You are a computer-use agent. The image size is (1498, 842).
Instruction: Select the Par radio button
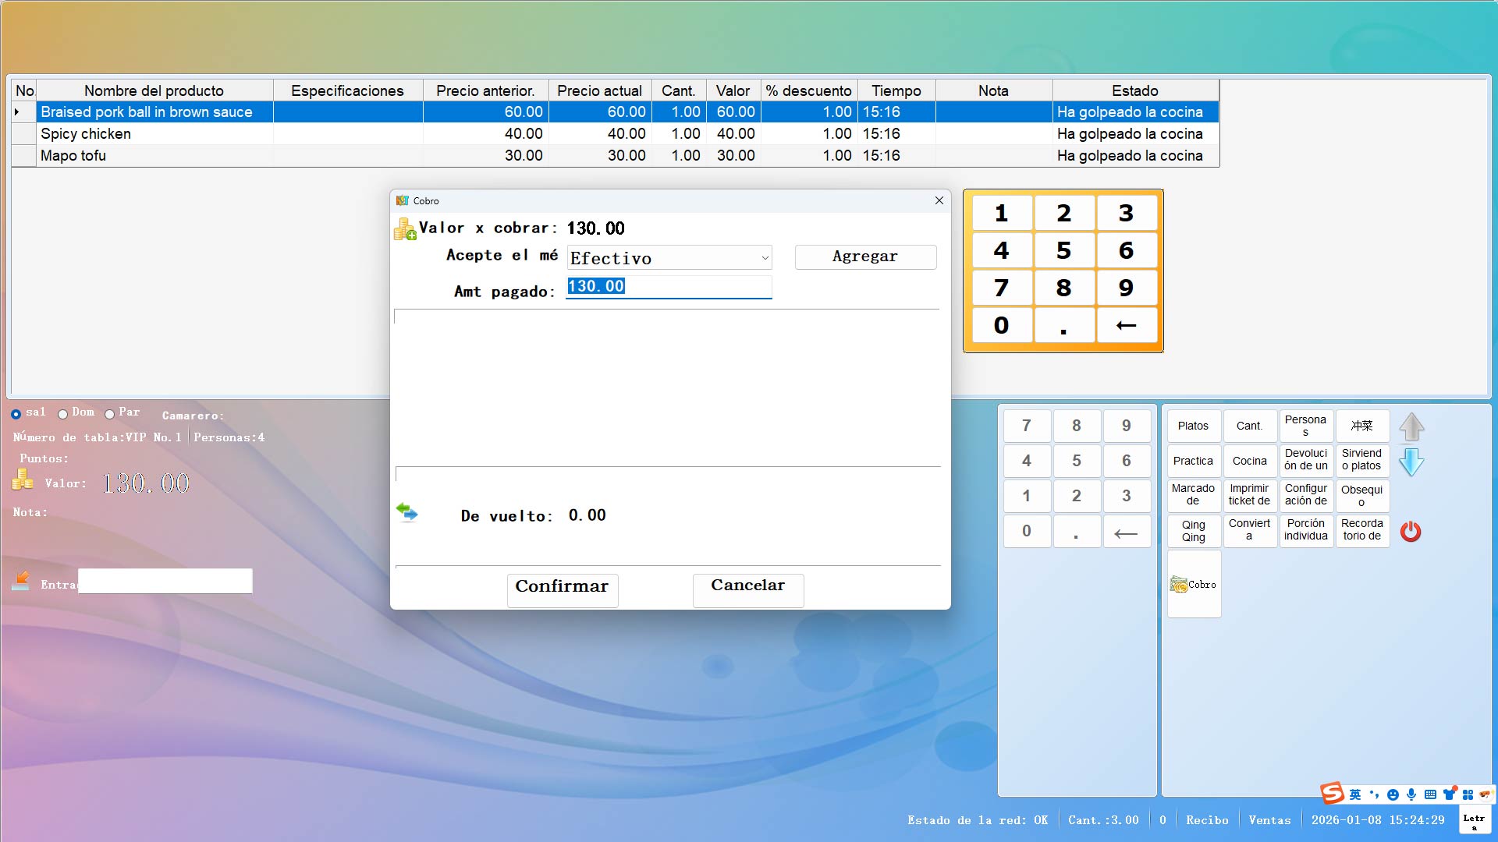(x=109, y=414)
